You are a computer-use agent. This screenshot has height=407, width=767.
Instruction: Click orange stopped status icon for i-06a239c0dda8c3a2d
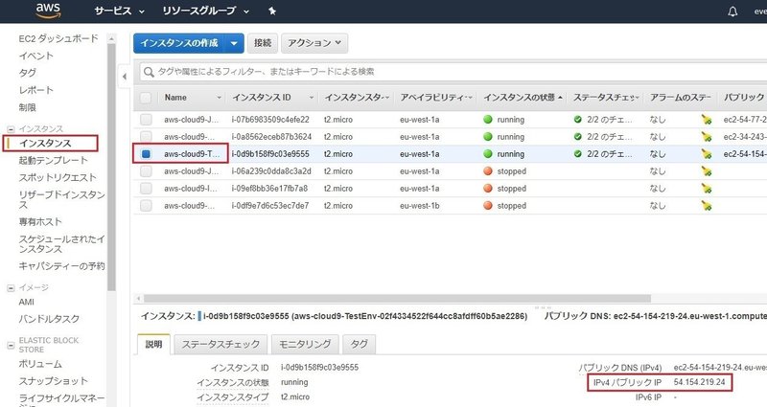[x=488, y=171]
